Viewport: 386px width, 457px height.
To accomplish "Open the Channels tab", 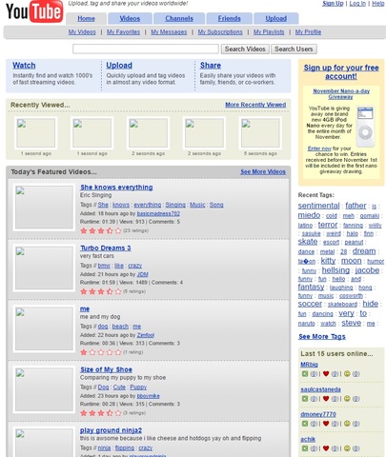I will pyautogui.click(x=179, y=18).
